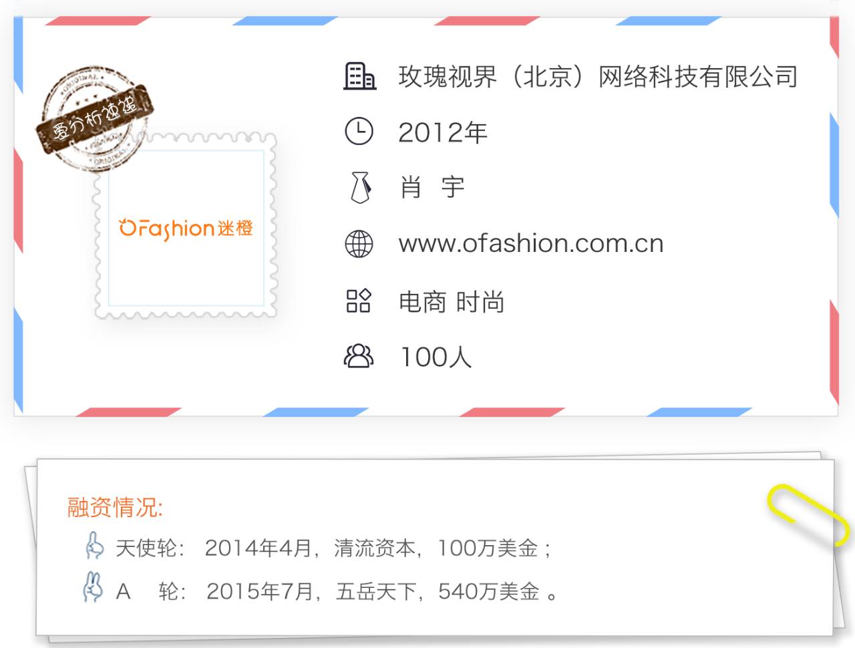The height and width of the screenshot is (648, 855).
Task: Click the founder name 肖宇
Action: pyautogui.click(x=432, y=188)
